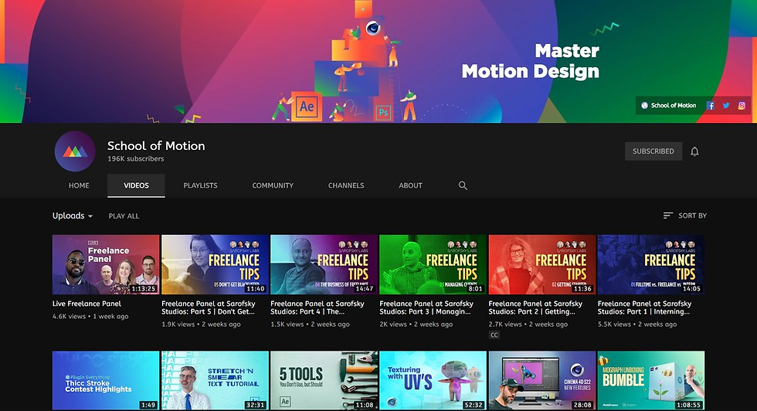Open the Twitter icon in the banner
Viewport: 757px width, 411px height.
(x=725, y=105)
